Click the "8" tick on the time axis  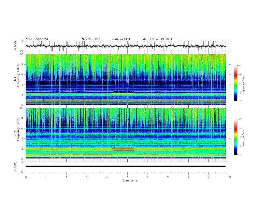point(188,177)
